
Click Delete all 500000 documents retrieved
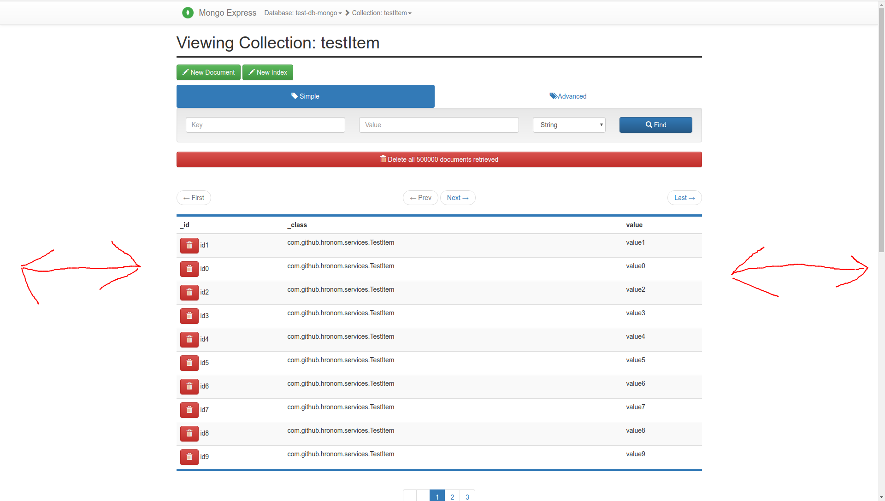439,159
